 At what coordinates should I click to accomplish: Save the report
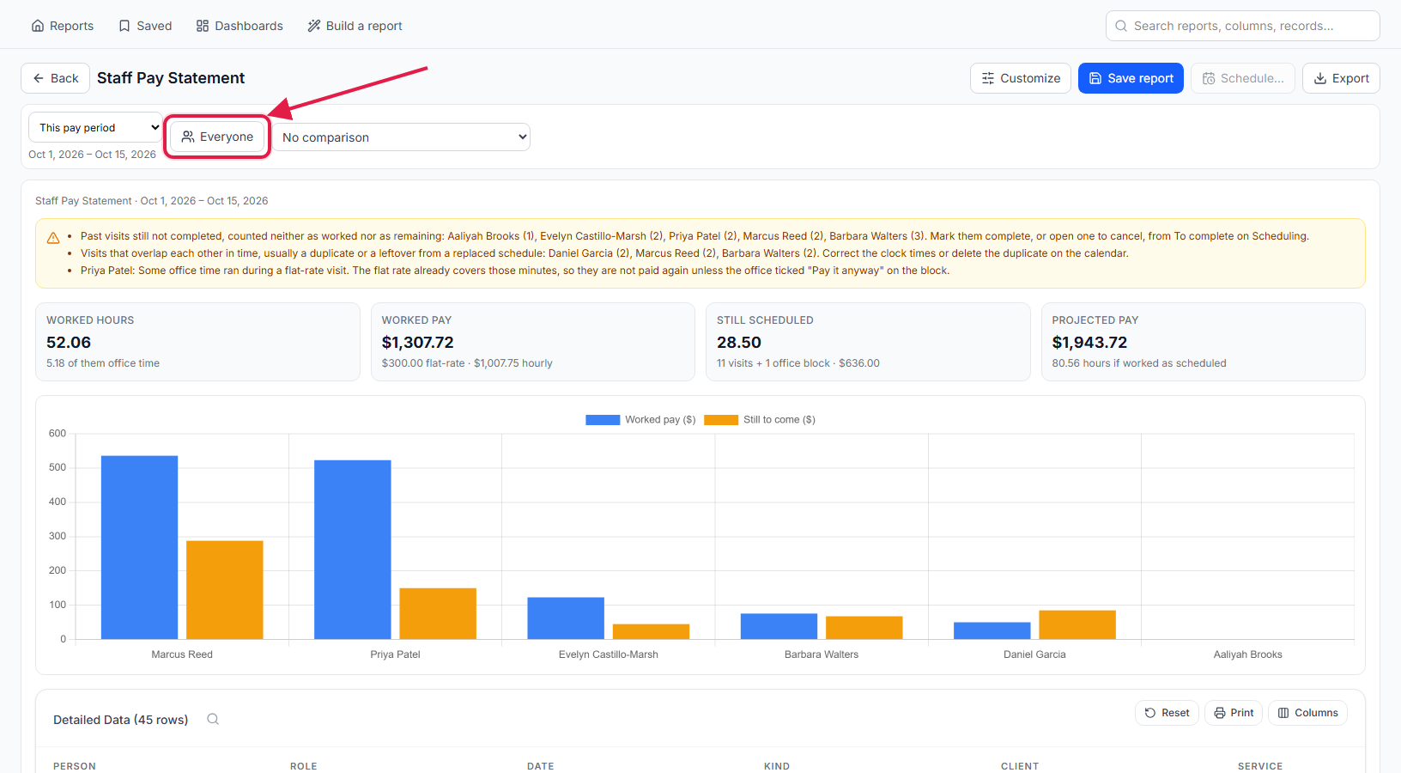coord(1131,78)
